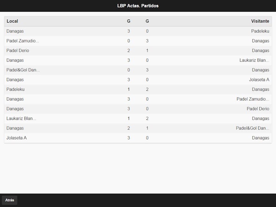Open the Jolaseta A vs Danagas row
Screen dimensions: 276x207
[x=138, y=138]
